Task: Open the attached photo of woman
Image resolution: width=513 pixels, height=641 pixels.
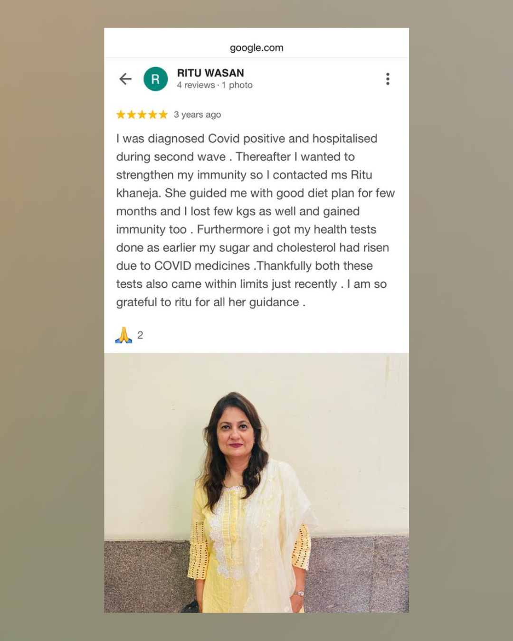Action: tap(256, 482)
